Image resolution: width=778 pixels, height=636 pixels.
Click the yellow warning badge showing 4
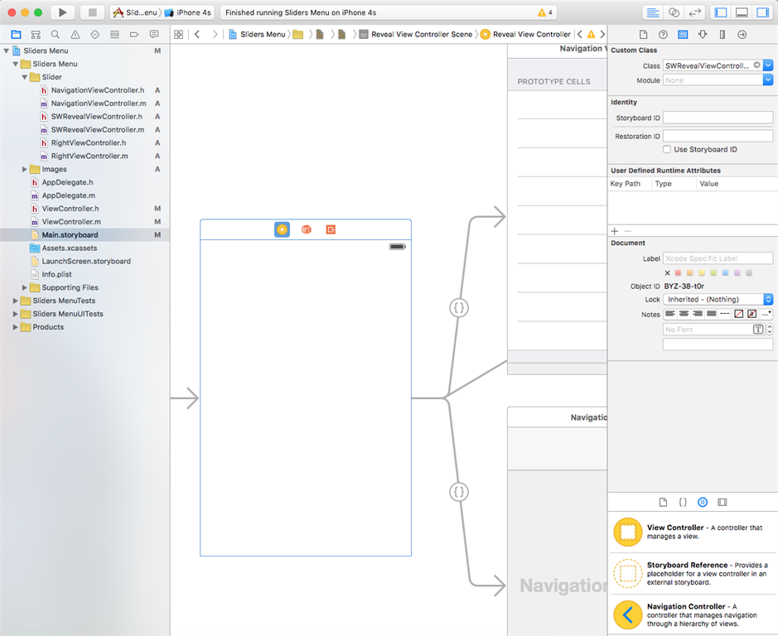pyautogui.click(x=545, y=12)
